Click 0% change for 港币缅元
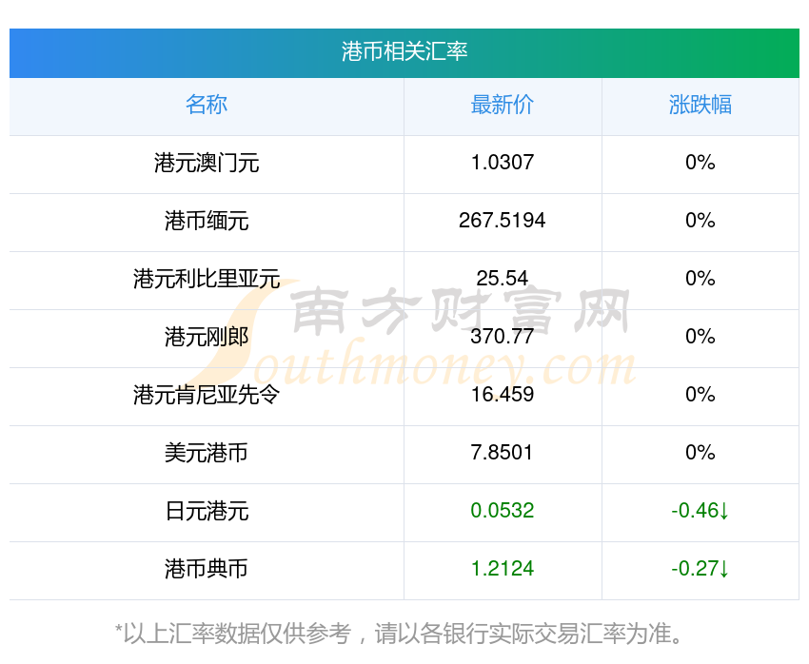The image size is (809, 664). 700,220
